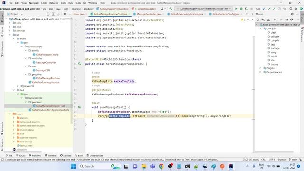Reload all Maven projects
The height and width of the screenshot is (171, 304).
click(258, 19)
